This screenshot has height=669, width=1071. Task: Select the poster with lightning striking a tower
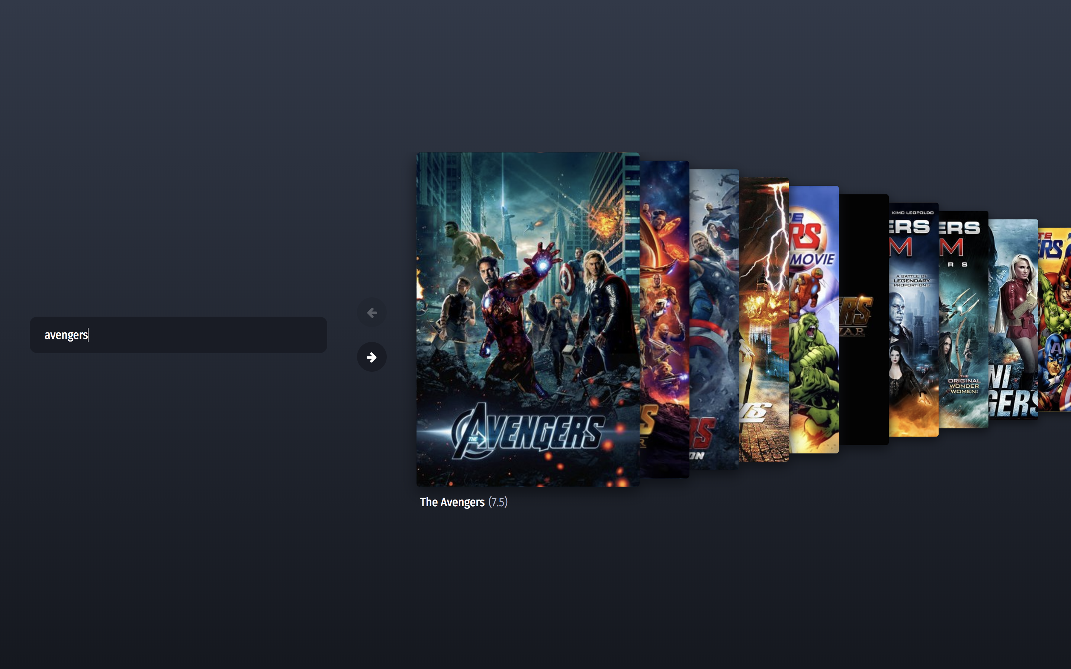[764, 319]
